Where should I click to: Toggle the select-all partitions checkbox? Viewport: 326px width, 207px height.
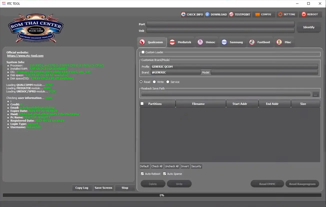[142, 104]
